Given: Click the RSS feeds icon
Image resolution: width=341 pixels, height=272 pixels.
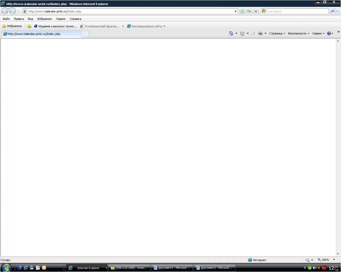Looking at the screenshot, I should pyautogui.click(x=242, y=34).
